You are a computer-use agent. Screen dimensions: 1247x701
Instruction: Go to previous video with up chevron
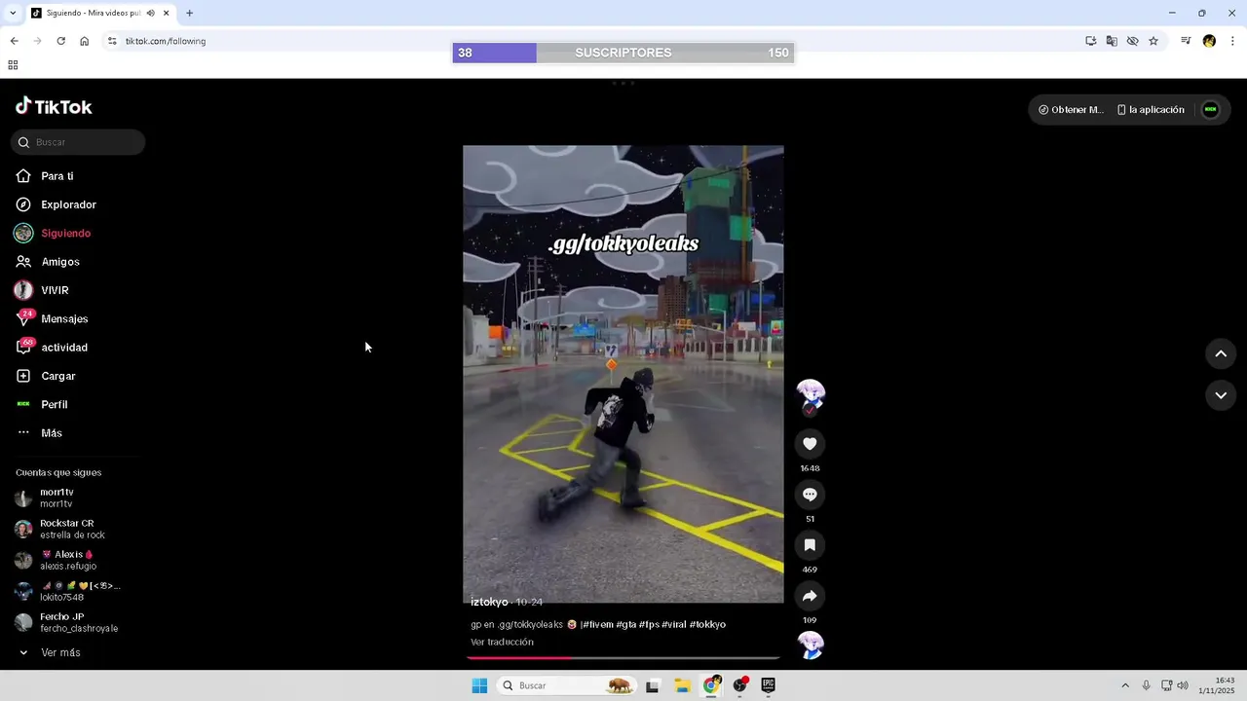[x=1221, y=354]
